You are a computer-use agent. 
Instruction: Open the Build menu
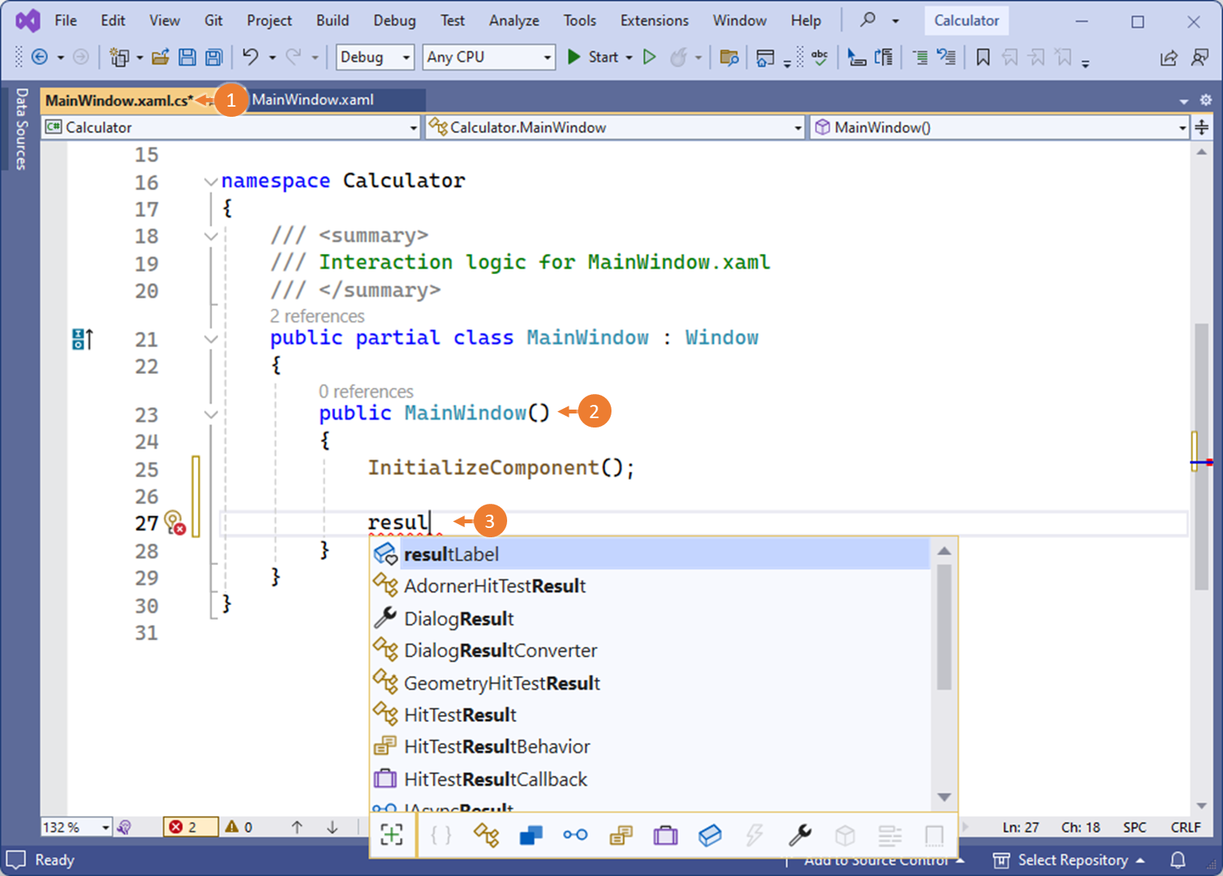click(333, 20)
